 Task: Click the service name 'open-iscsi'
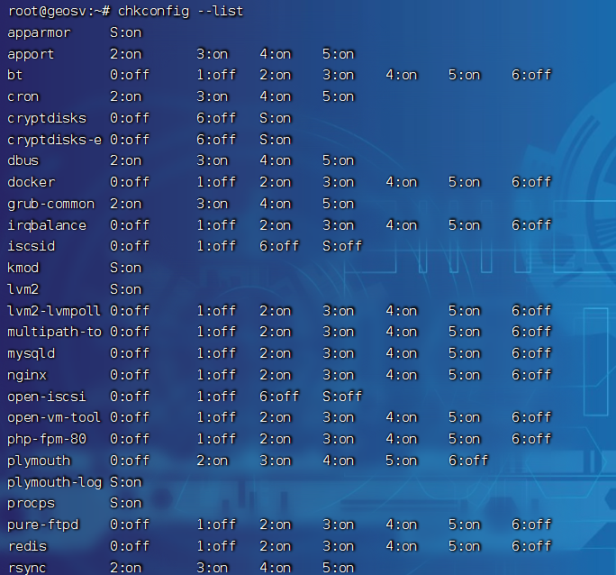coord(47,397)
